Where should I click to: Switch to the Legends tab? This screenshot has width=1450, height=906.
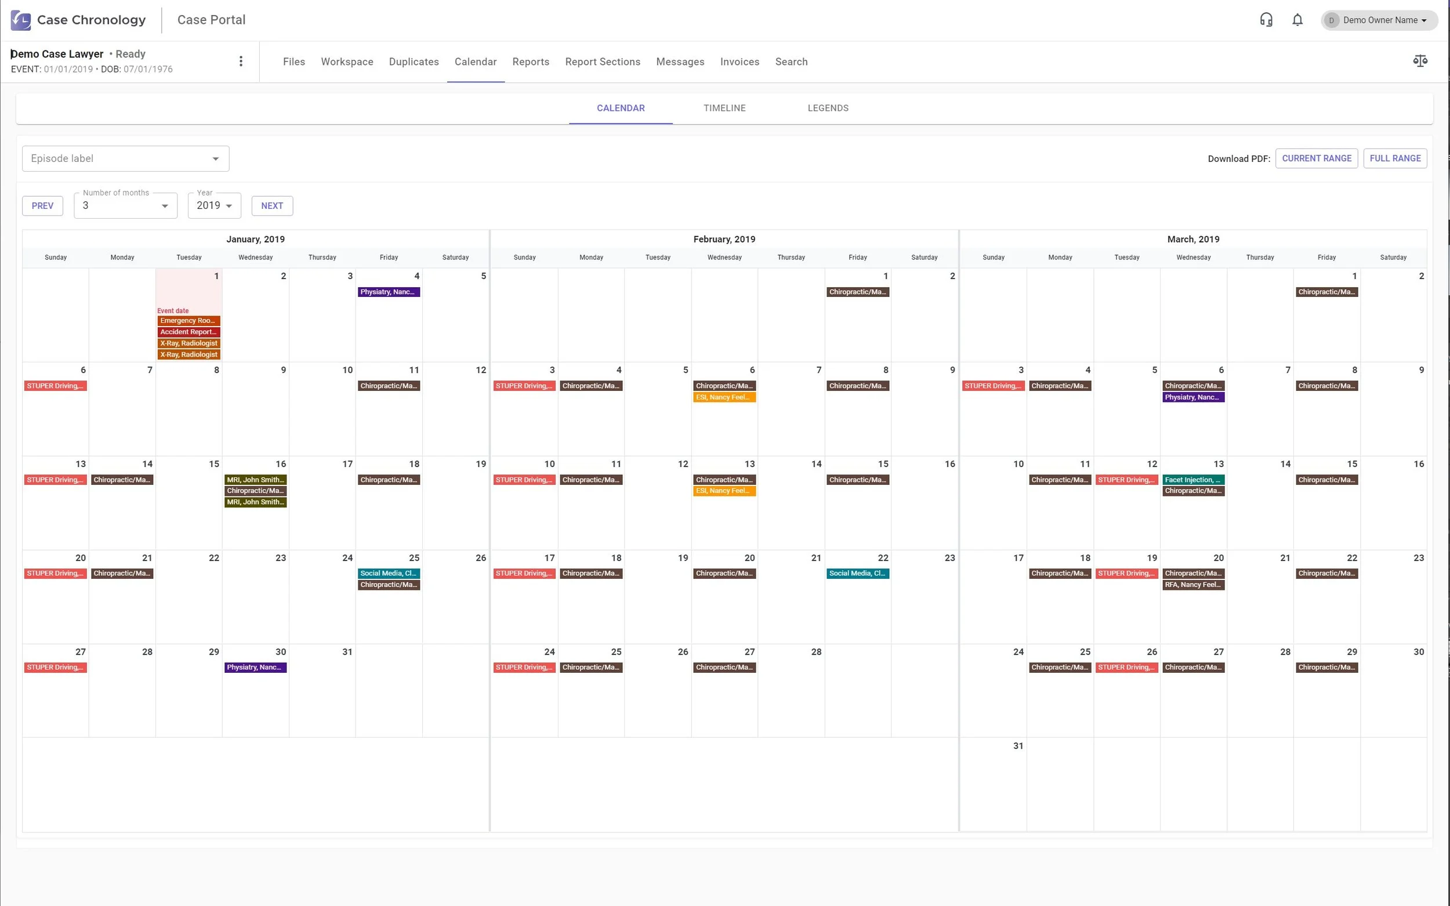(x=828, y=108)
